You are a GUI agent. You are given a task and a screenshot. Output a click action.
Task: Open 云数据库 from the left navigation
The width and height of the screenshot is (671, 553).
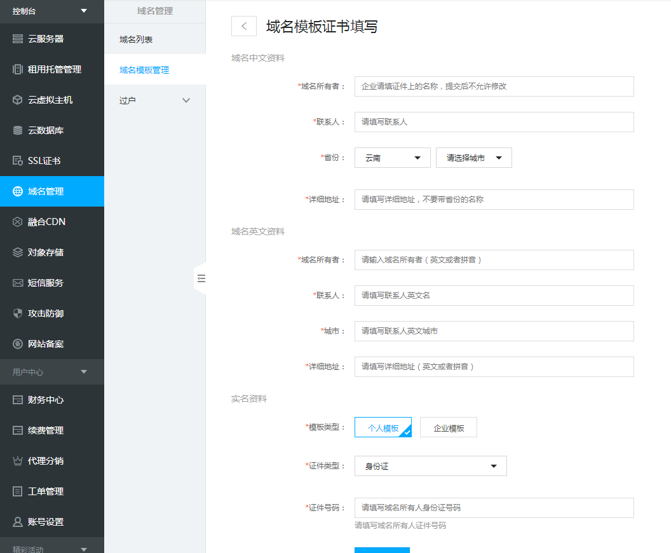pos(39,130)
